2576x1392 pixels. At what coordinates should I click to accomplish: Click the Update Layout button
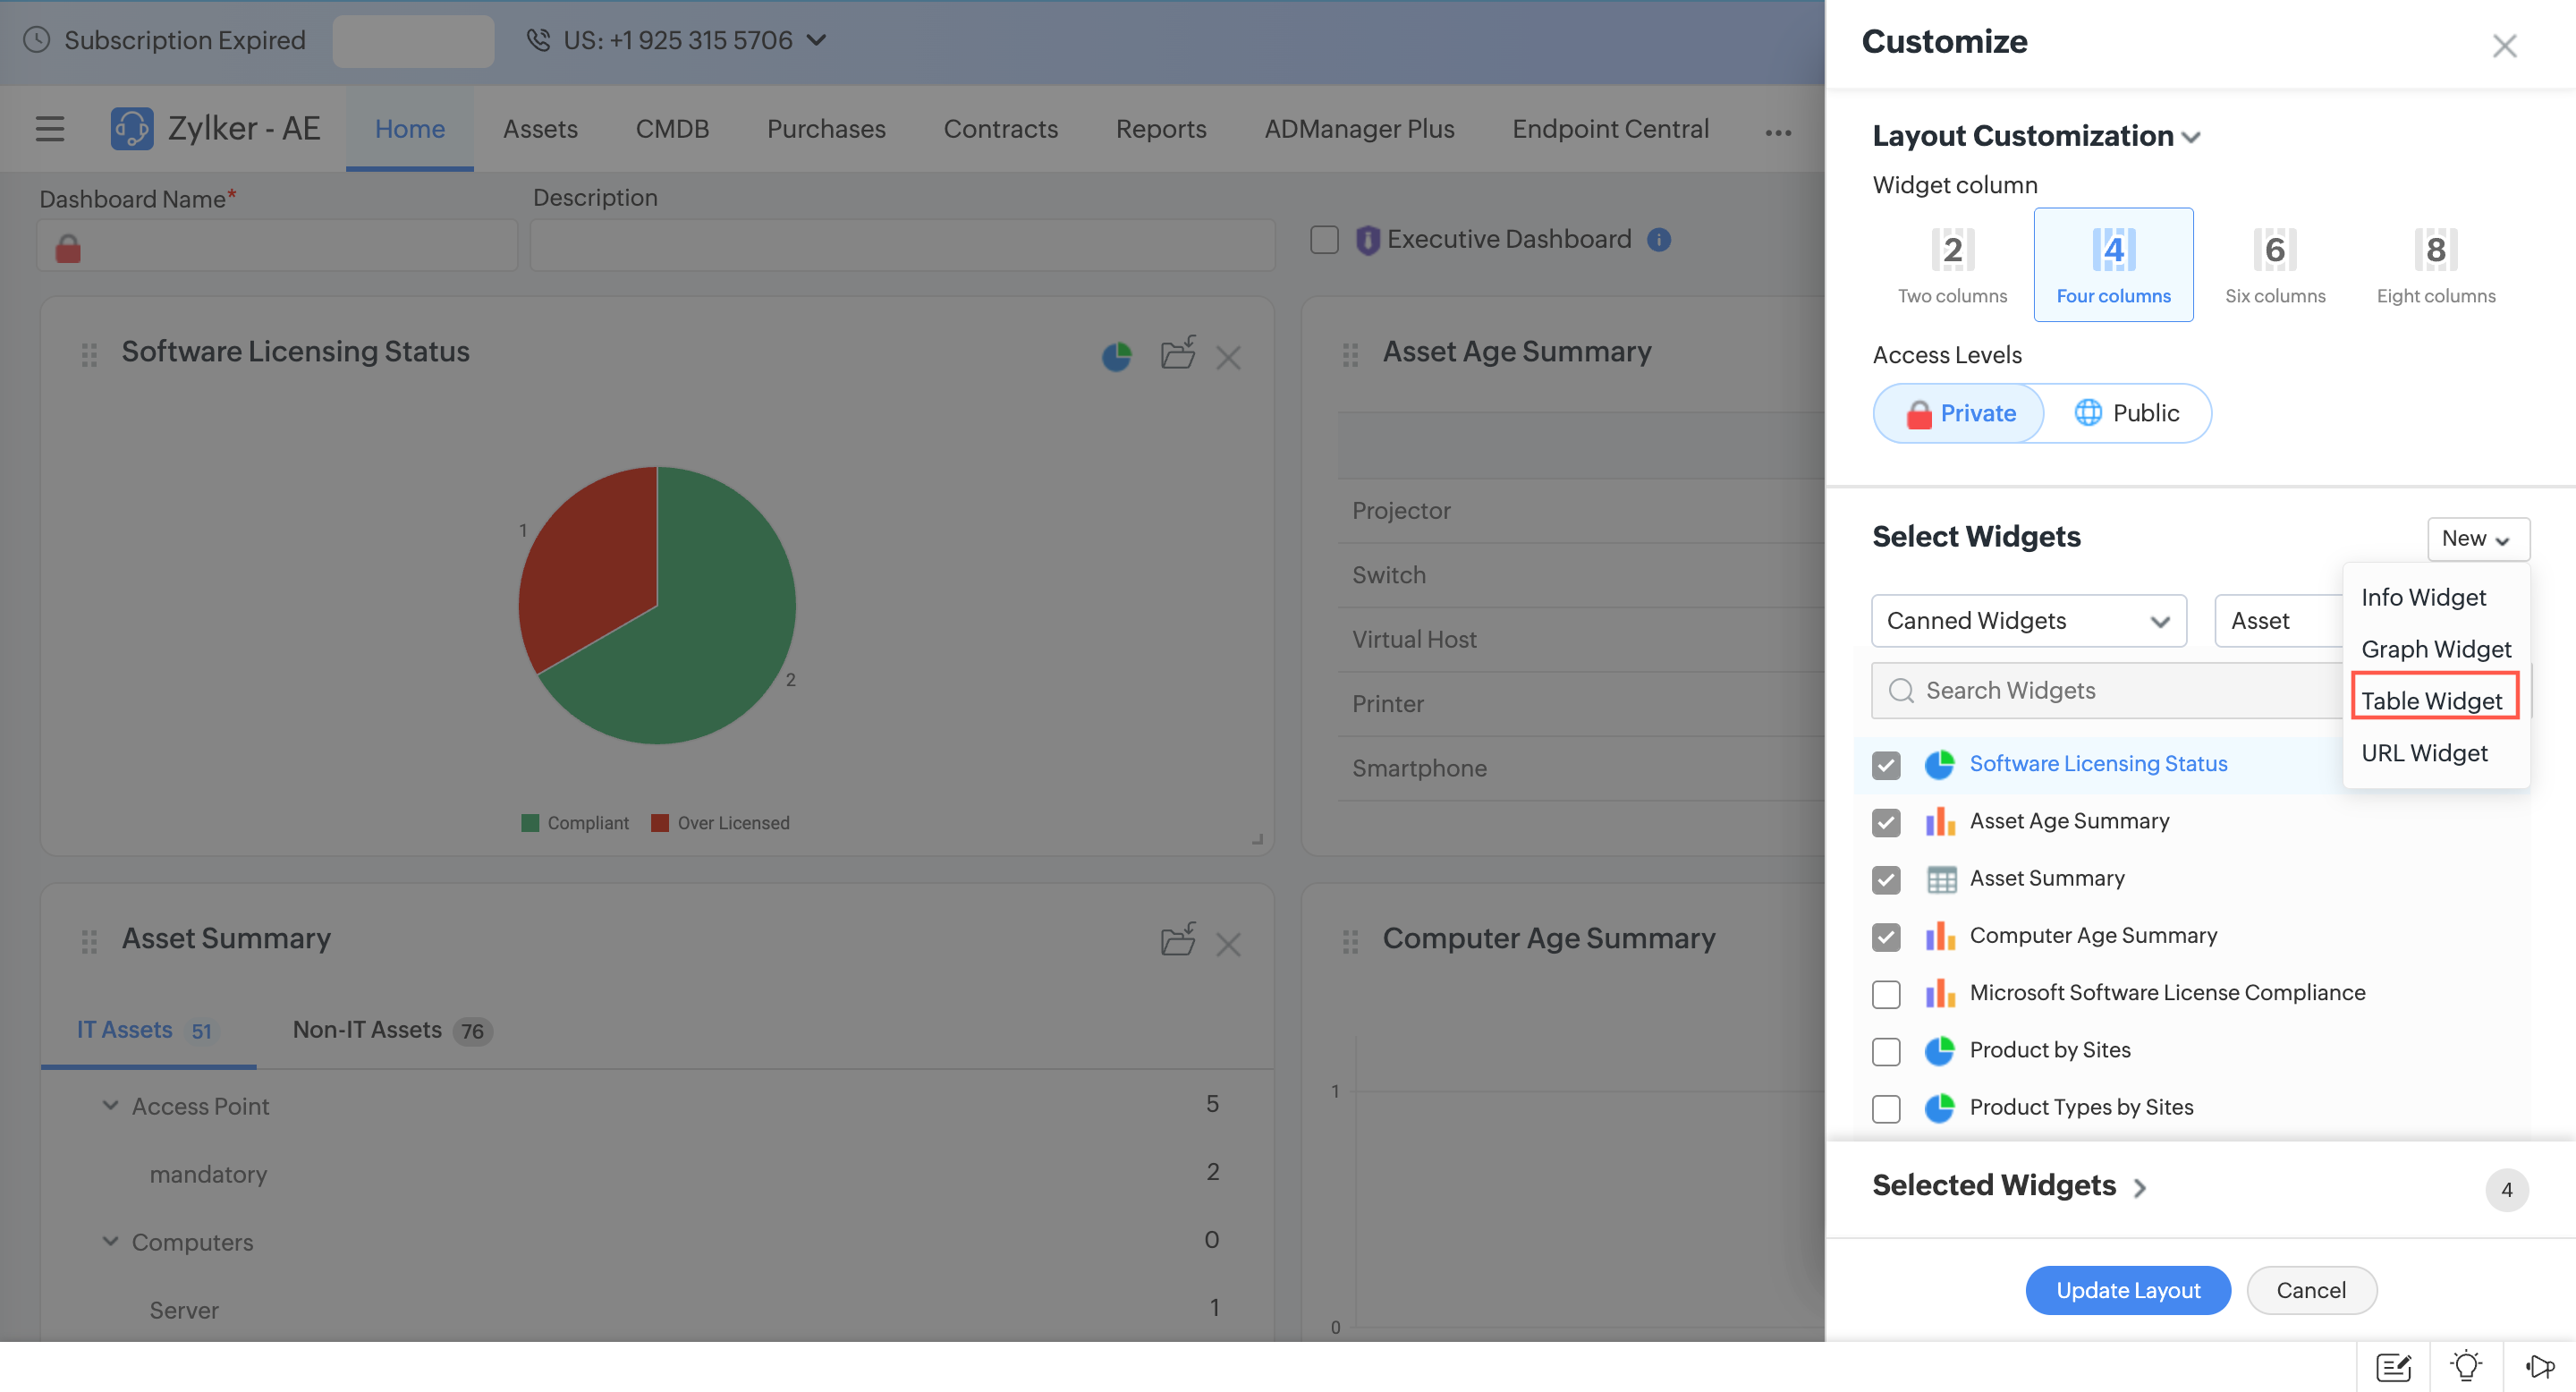[x=2128, y=1290]
